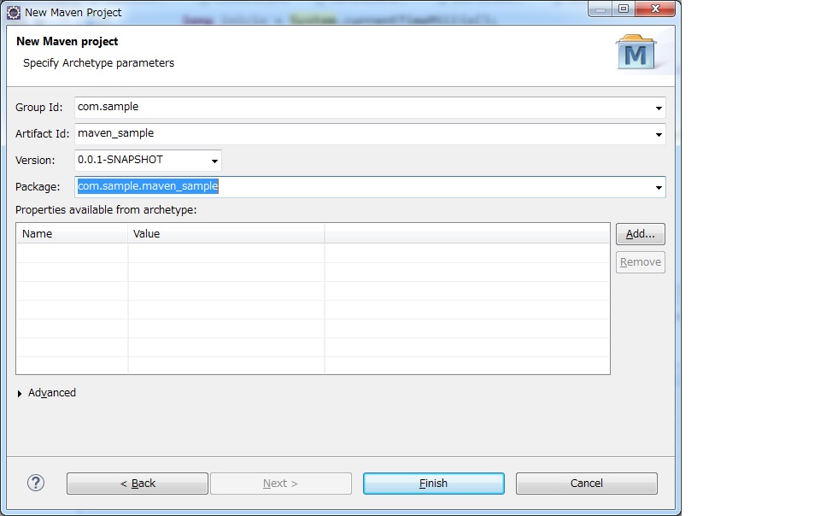Image resolution: width=820 pixels, height=516 pixels.
Task: Open the Package dropdown arrow
Action: [x=659, y=188]
